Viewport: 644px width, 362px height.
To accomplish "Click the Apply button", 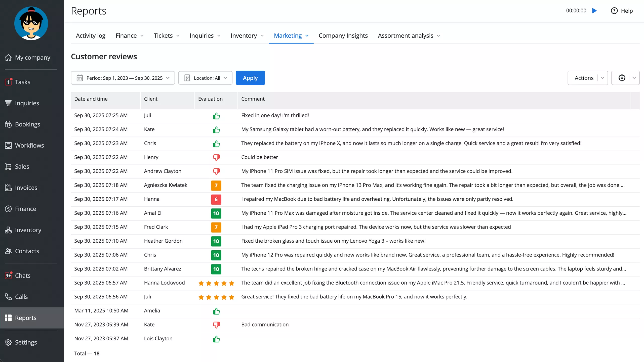I will pos(250,78).
